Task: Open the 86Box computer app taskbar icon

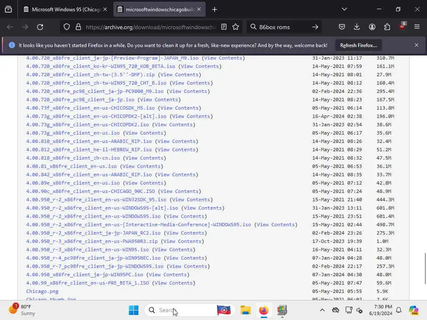Action: 282,310
